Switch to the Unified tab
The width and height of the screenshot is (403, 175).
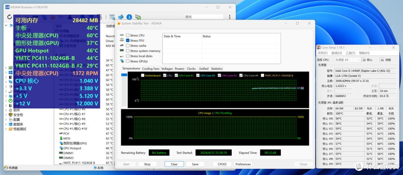coord(204,69)
